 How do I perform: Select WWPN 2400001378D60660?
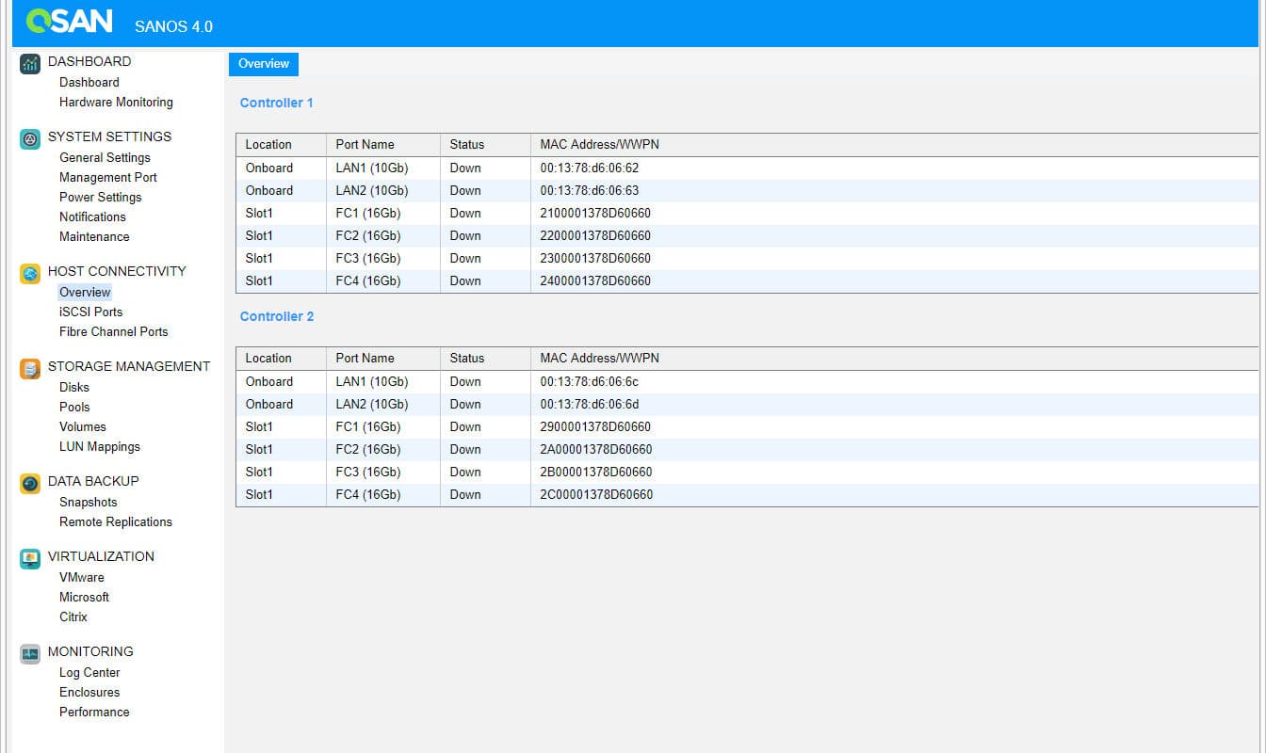[x=595, y=280]
